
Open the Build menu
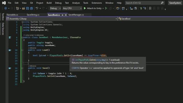[x=49, y=3]
